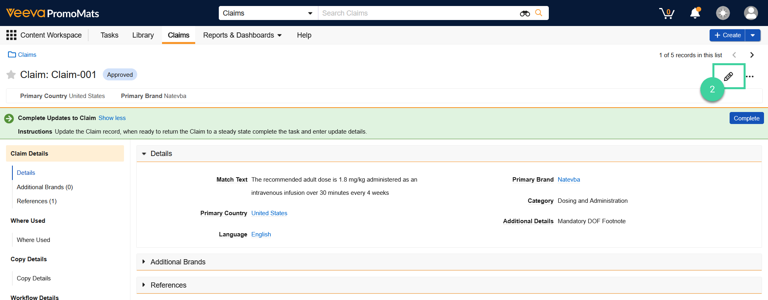Switch to the Tasks tab

point(110,35)
